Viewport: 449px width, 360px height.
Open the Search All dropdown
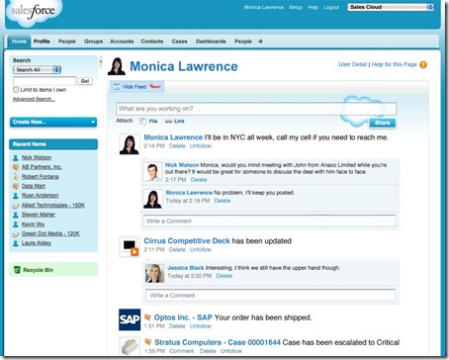click(37, 70)
